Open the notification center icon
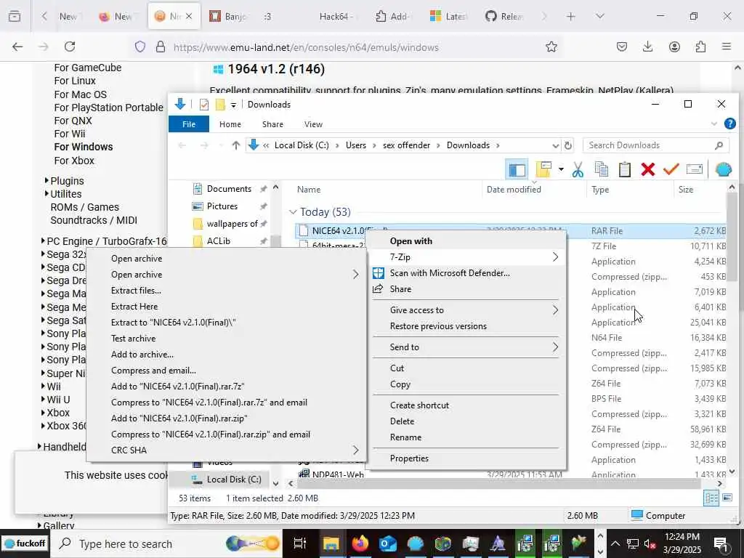Viewport: 744px width, 558px height. point(721,543)
